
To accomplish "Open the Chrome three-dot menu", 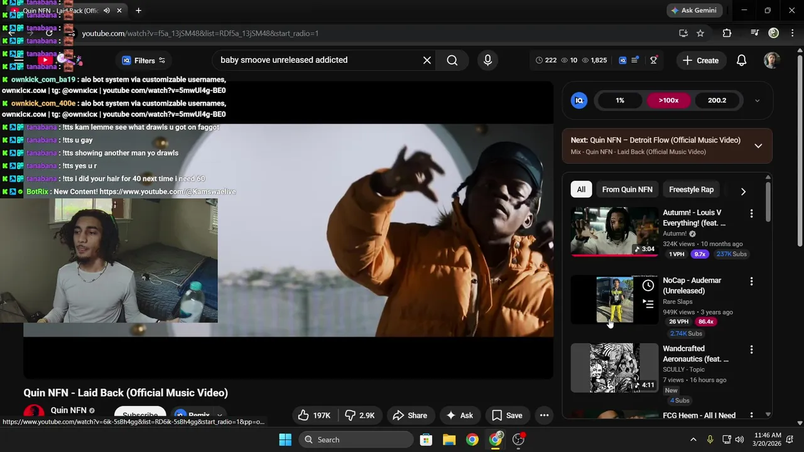I will (792, 33).
